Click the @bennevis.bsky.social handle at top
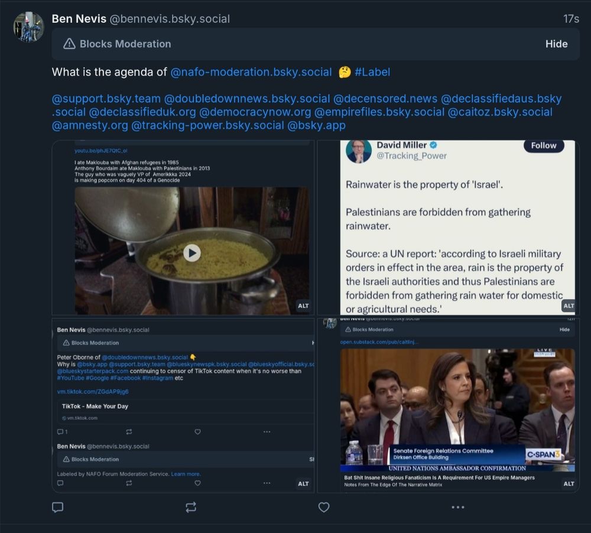The image size is (591, 533). coord(169,19)
